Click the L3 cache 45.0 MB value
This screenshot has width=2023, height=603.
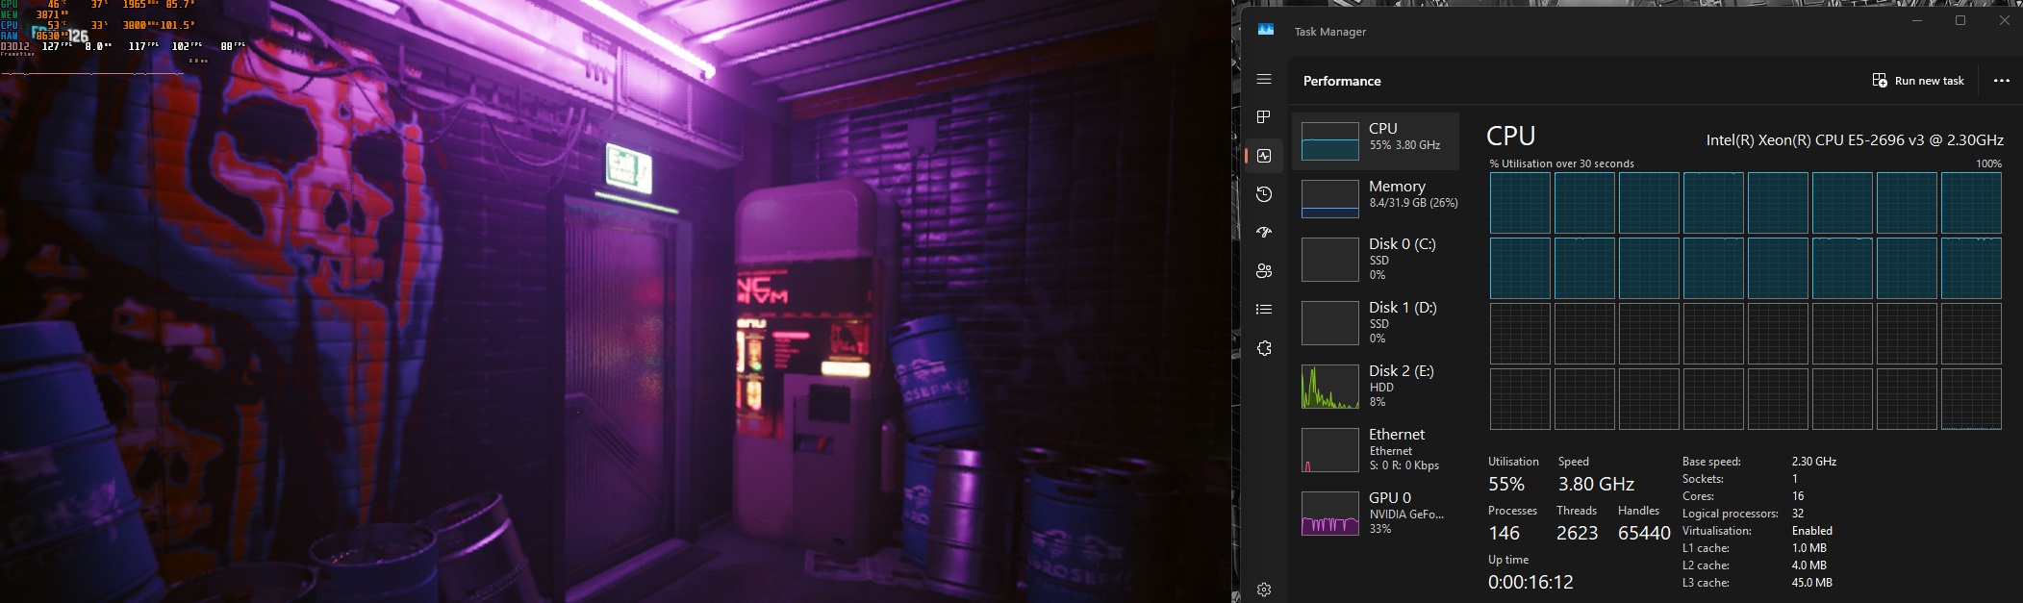pyautogui.click(x=1812, y=583)
